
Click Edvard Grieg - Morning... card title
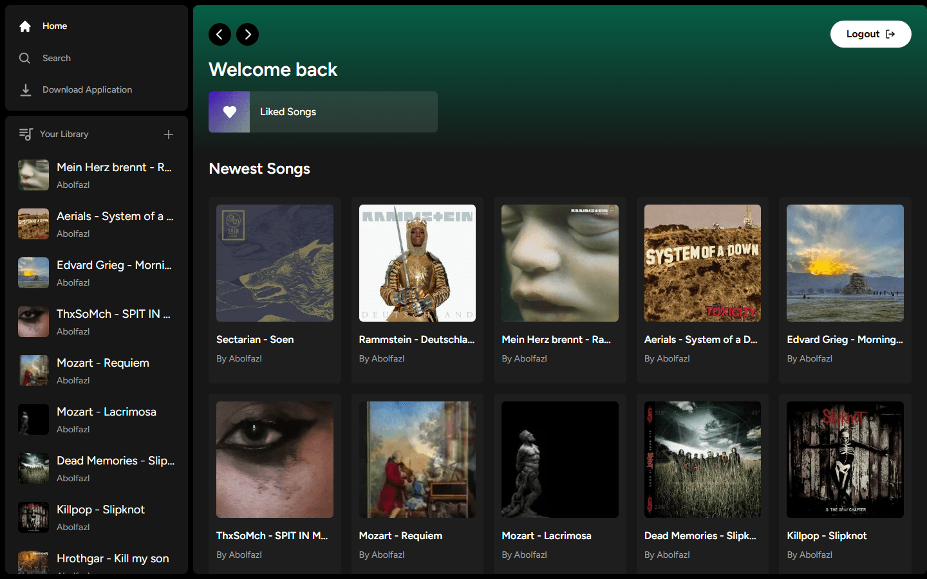[x=845, y=340]
